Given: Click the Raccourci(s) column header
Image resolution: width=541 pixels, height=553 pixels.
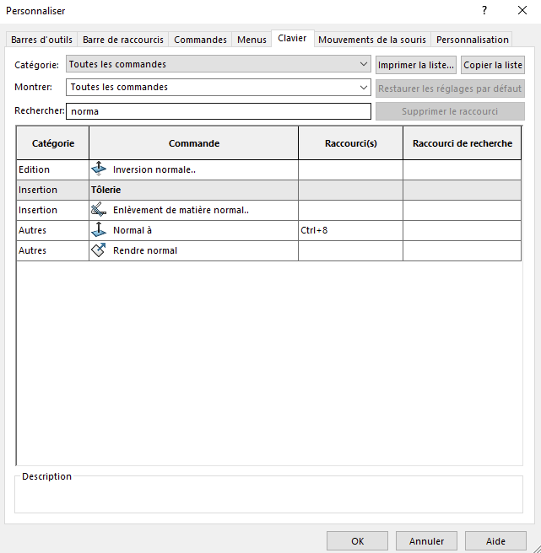Looking at the screenshot, I should [350, 143].
